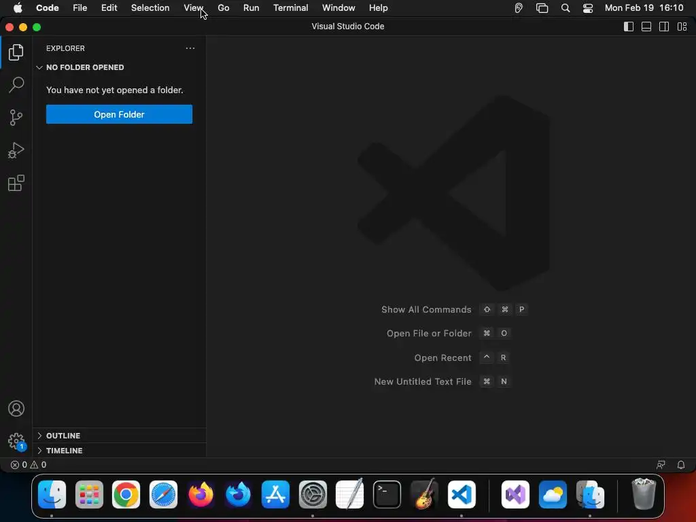Open the View menu
Screen dimensions: 696x522
point(193,8)
